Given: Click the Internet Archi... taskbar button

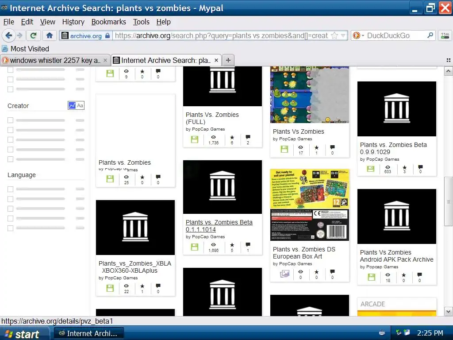Looking at the screenshot, I should (x=89, y=333).
